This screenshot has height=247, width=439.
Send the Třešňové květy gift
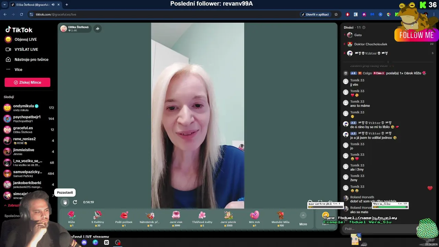coord(202,219)
